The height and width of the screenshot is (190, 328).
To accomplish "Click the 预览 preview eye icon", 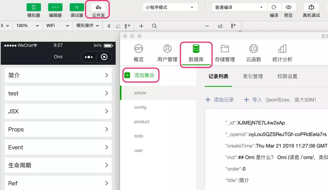I will [289, 7].
